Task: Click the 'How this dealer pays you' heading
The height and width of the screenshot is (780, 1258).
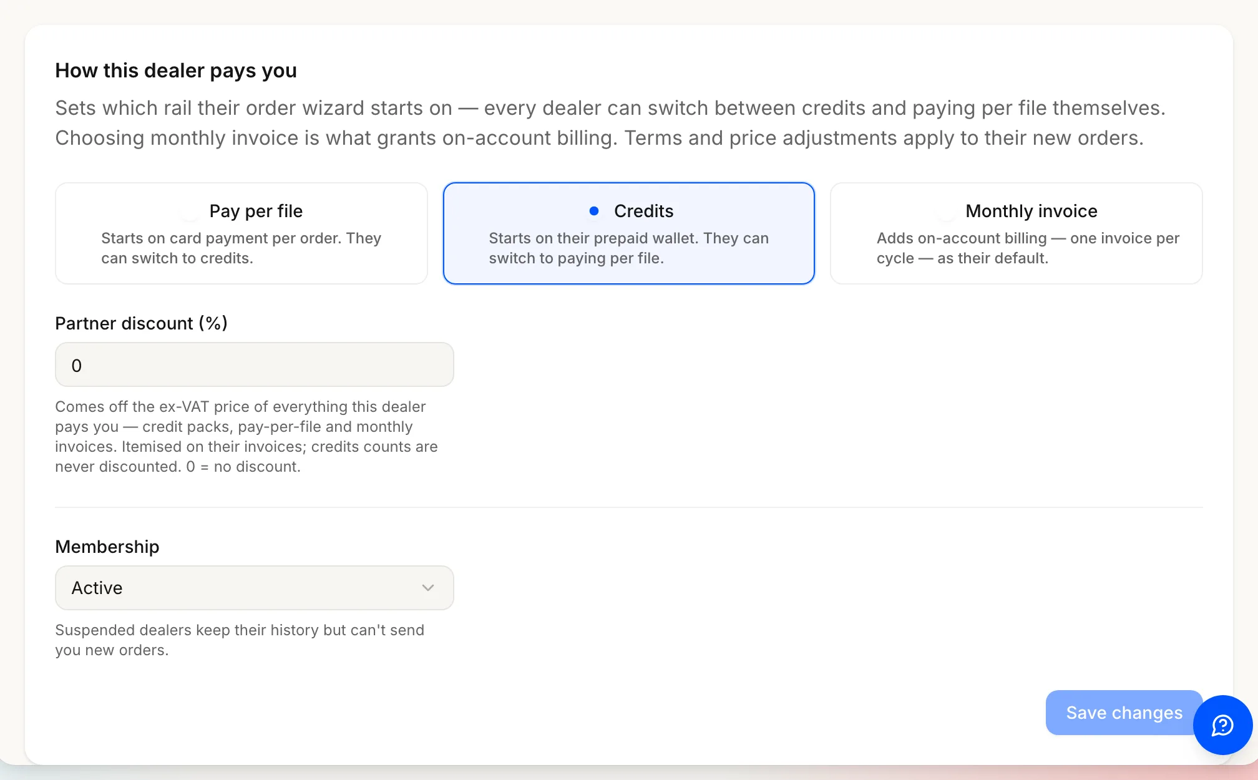Action: 176,71
